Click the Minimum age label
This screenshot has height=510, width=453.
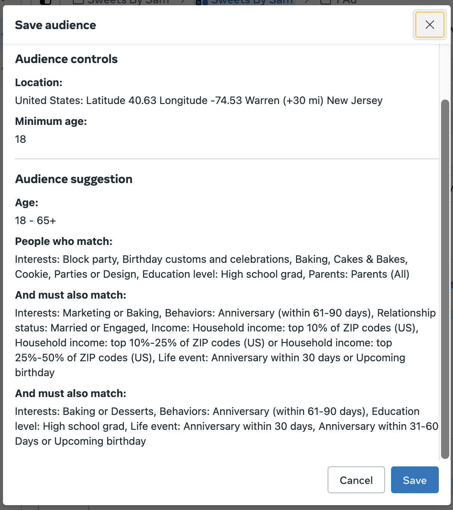(51, 121)
